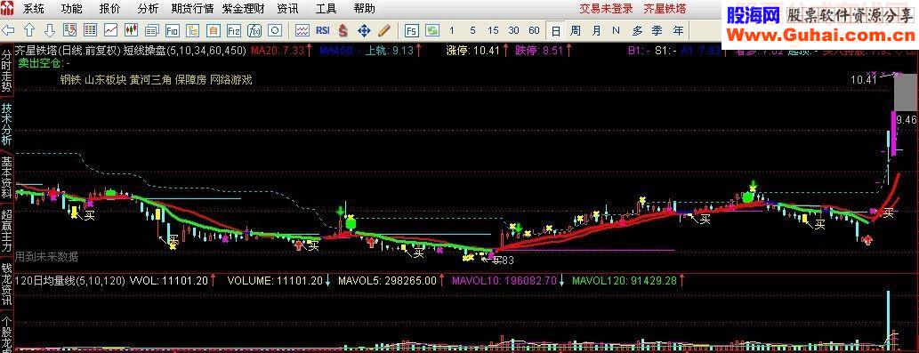Select the 30-minute period button
The width and height of the screenshot is (919, 353).
[x=513, y=30]
